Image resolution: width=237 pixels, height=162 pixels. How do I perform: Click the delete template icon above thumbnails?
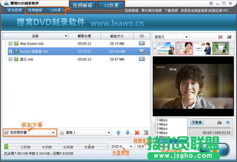click(x=220, y=37)
